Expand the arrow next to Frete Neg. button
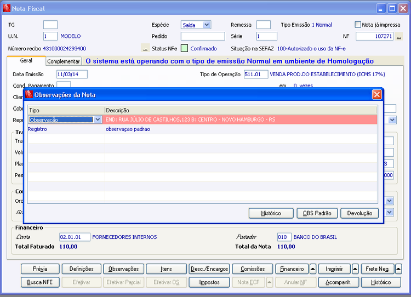 point(398,269)
